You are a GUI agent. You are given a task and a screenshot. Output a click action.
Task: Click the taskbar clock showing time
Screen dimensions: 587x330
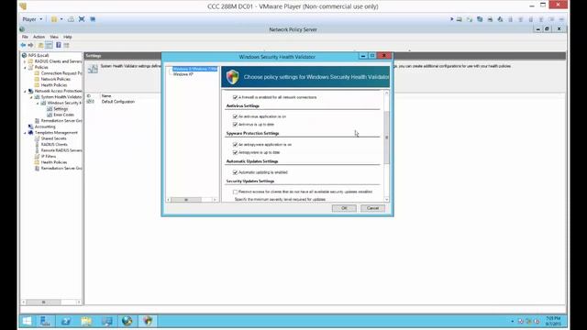coord(553,321)
